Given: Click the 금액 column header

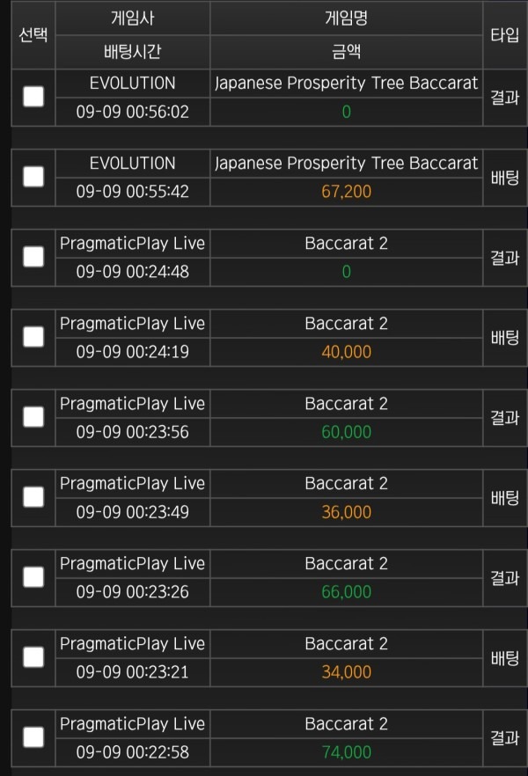Looking at the screenshot, I should (346, 52).
